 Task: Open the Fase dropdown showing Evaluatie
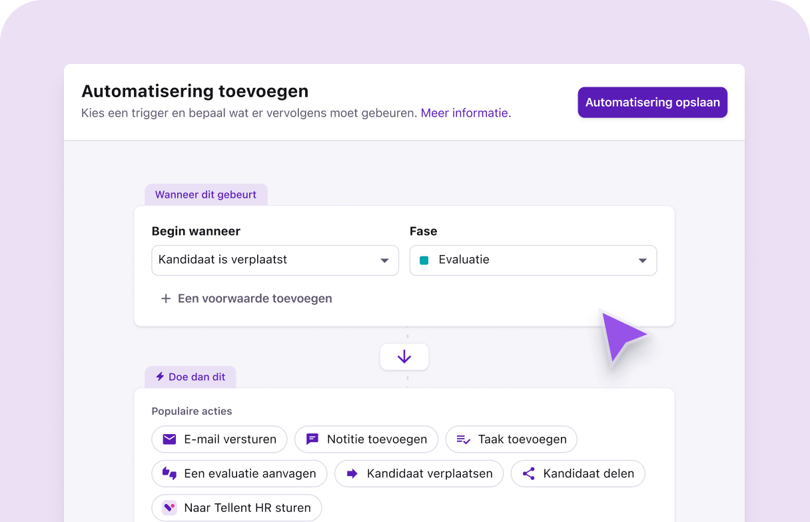click(x=533, y=260)
